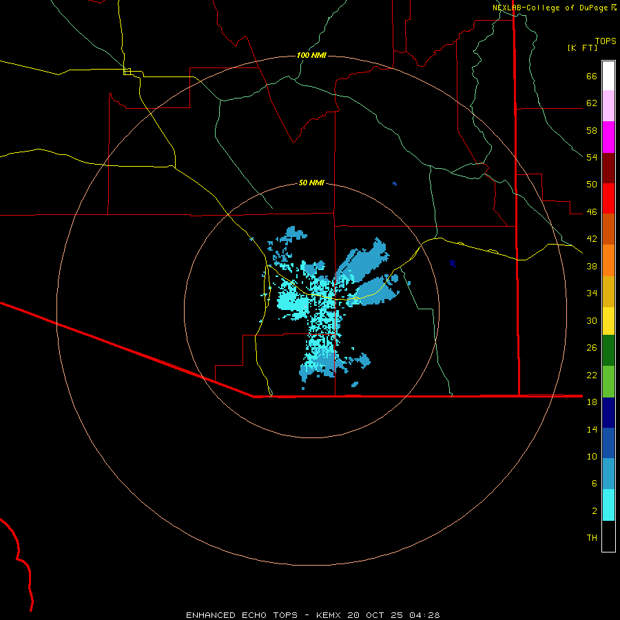Click the "6" legend value

[595, 484]
